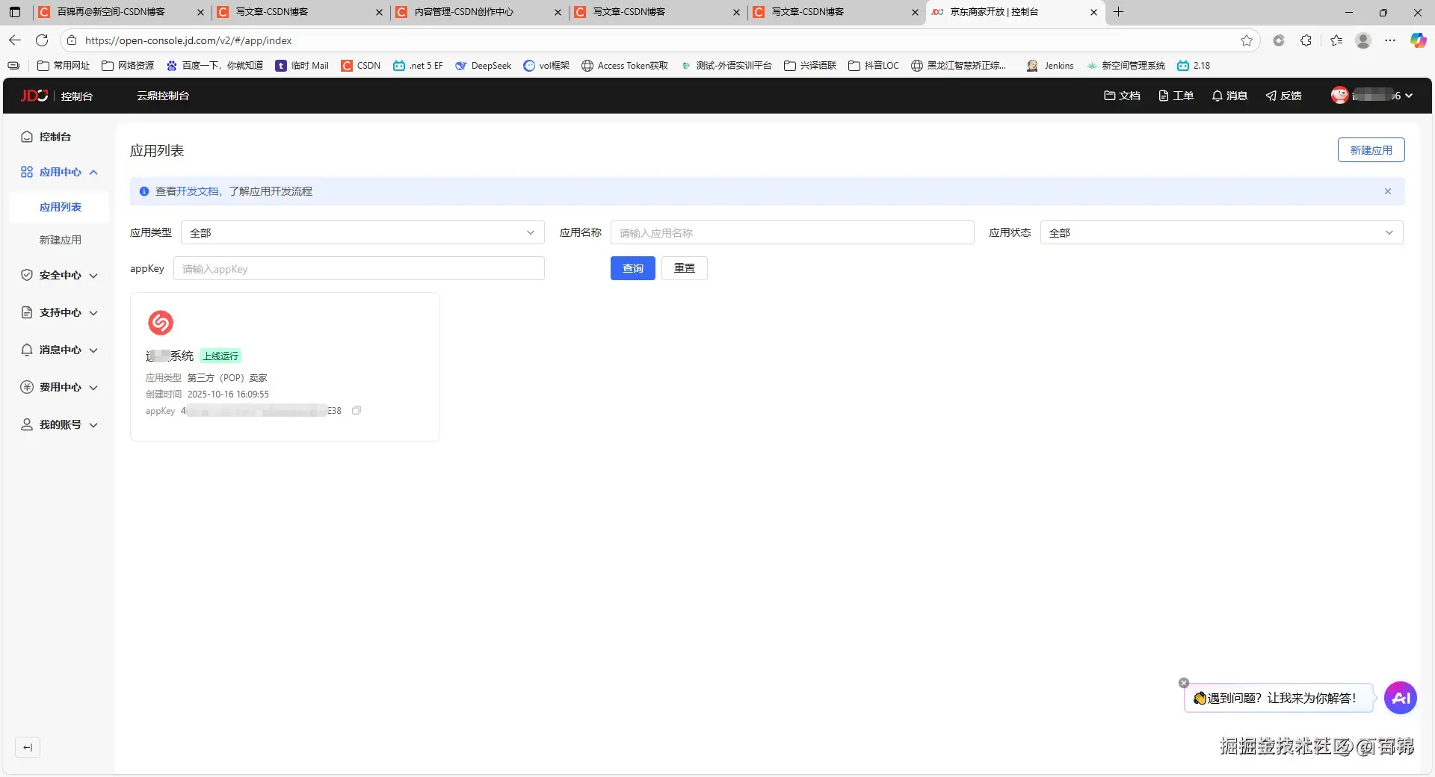Expand 安全中心 in the sidebar
Viewport: 1435px width, 777px height.
(x=60, y=275)
